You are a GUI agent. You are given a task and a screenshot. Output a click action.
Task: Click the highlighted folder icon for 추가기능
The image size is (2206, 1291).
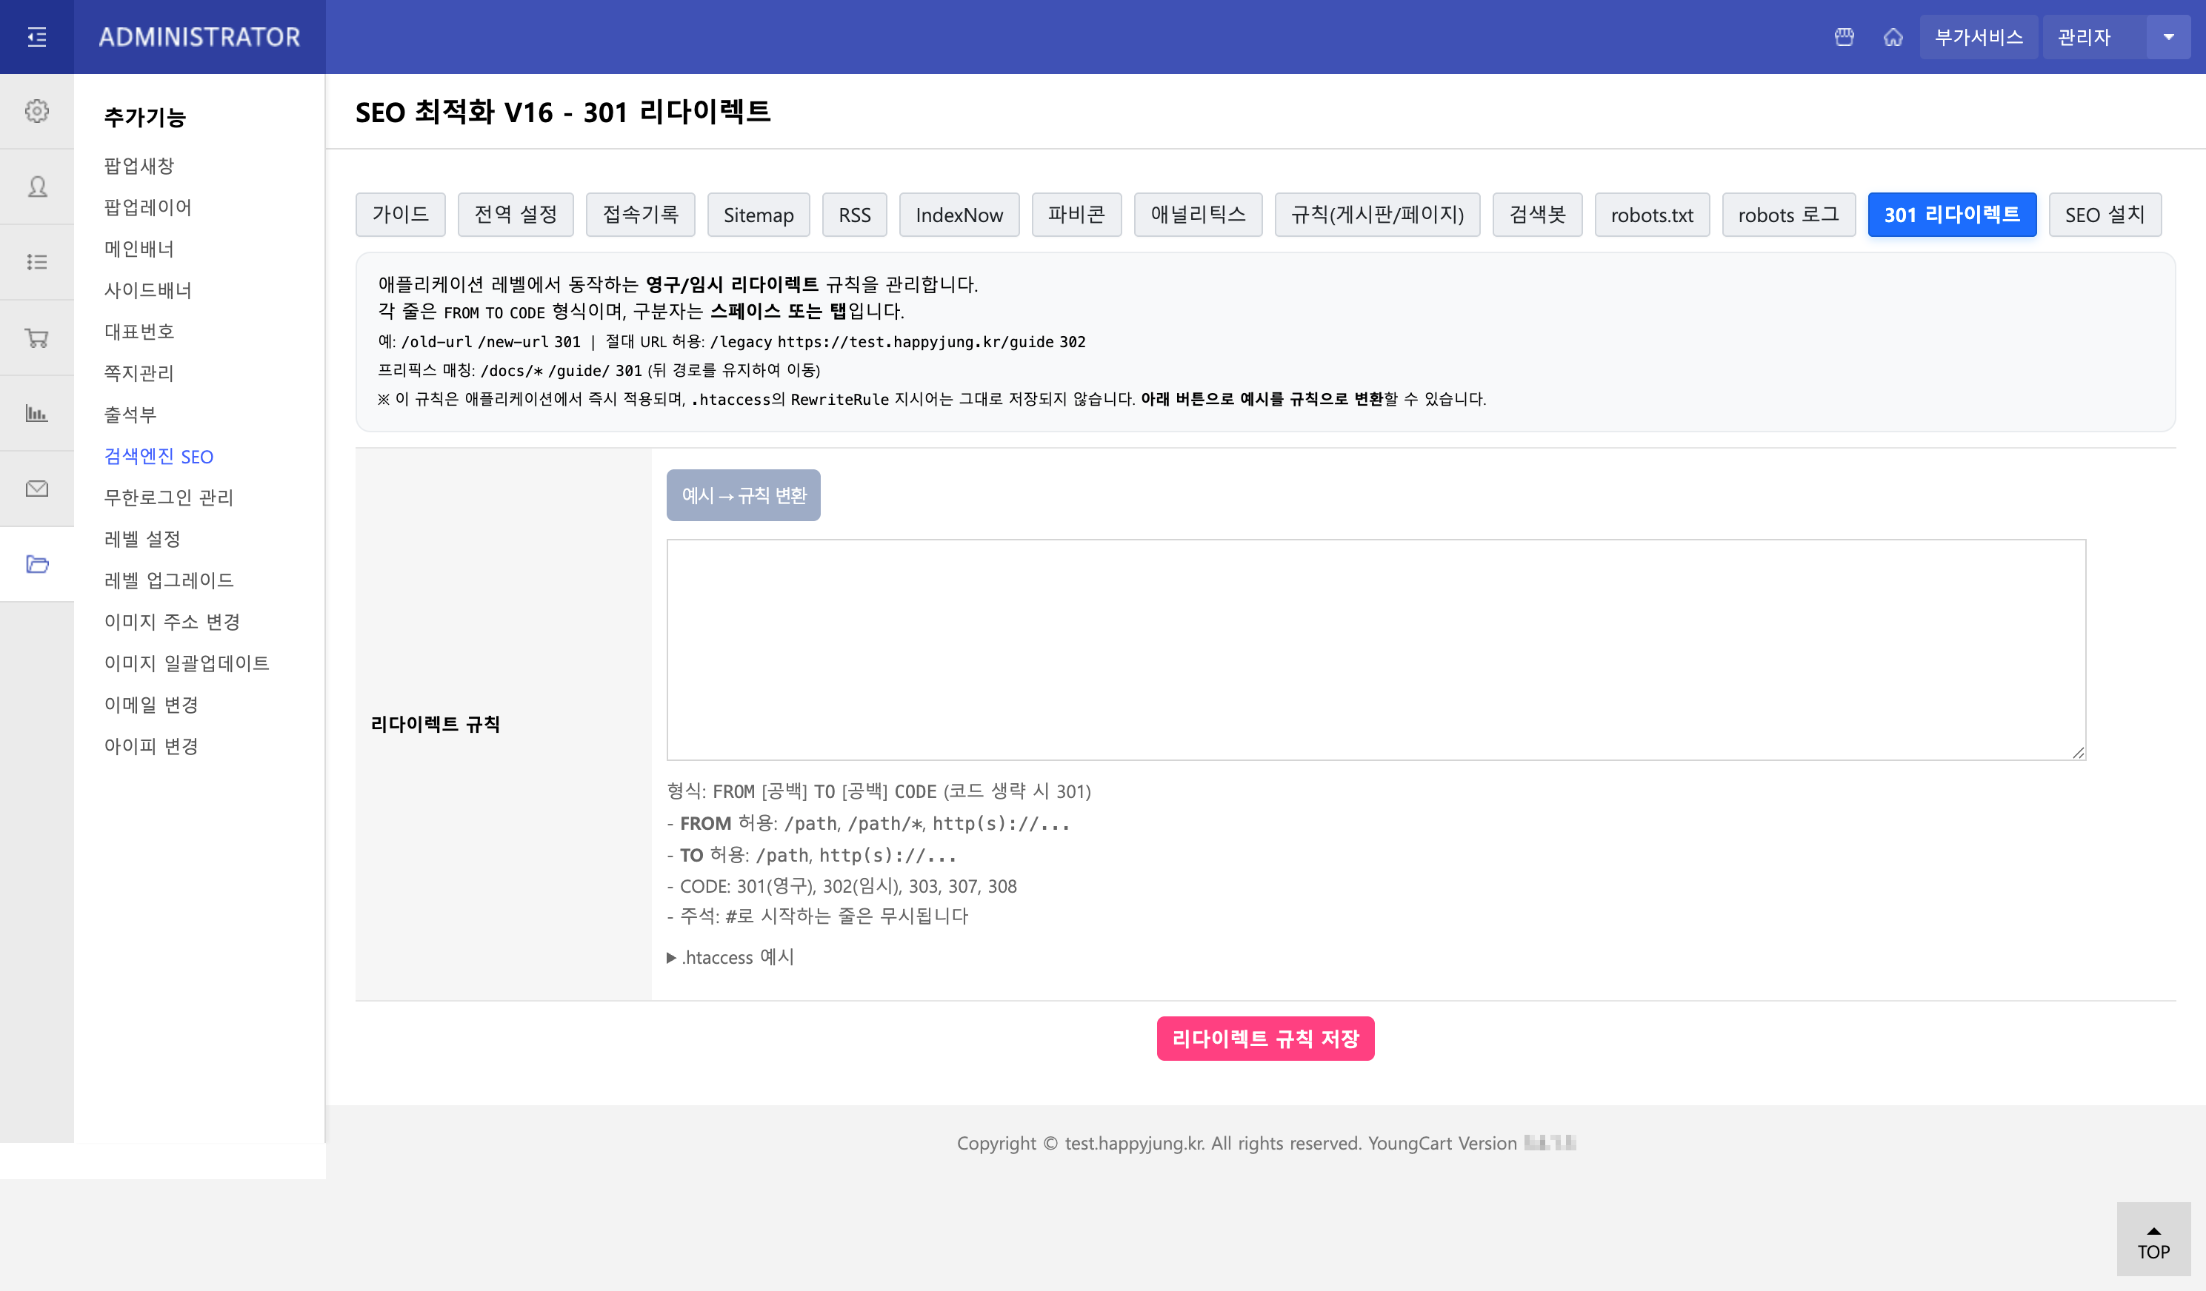[x=37, y=564]
